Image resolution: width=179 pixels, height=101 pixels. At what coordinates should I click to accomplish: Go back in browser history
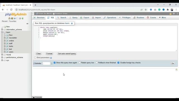pos(3,10)
